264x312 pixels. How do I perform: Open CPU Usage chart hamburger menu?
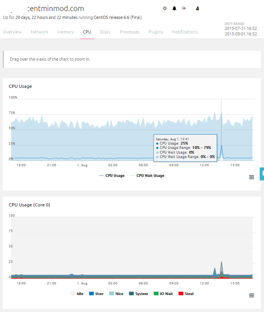[x=251, y=177]
